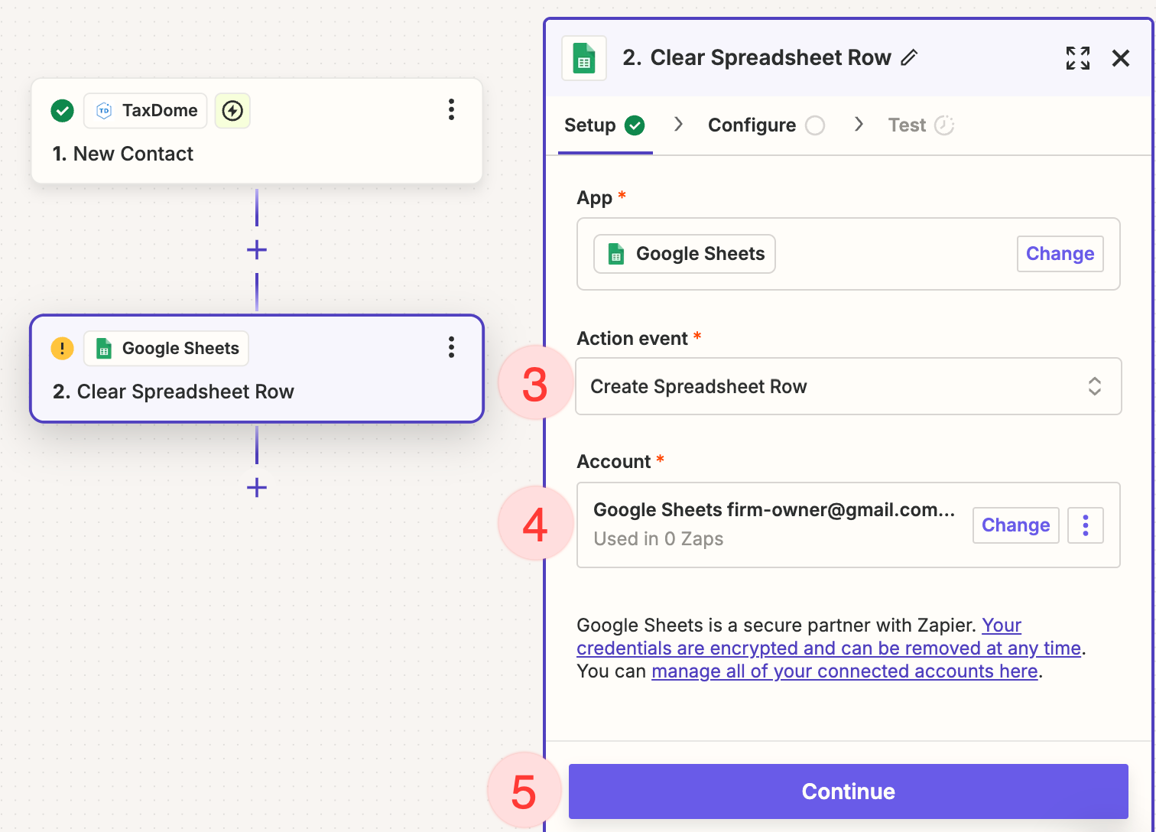This screenshot has height=832, width=1156.
Task: Click the lightning bolt trigger icon
Action: pos(232,111)
